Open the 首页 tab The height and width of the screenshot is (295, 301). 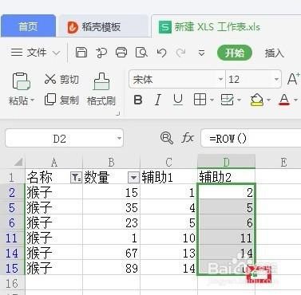[28, 26]
